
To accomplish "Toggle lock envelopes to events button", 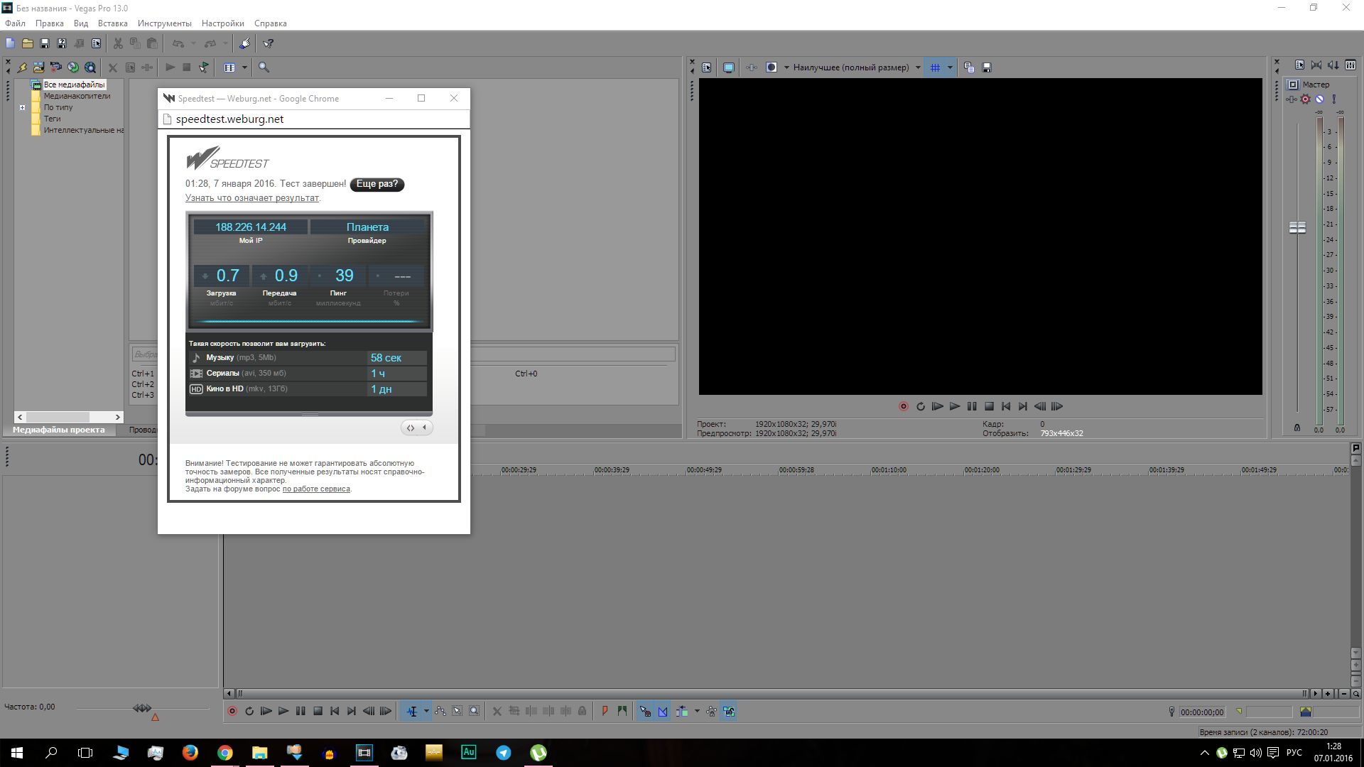I will pos(711,711).
